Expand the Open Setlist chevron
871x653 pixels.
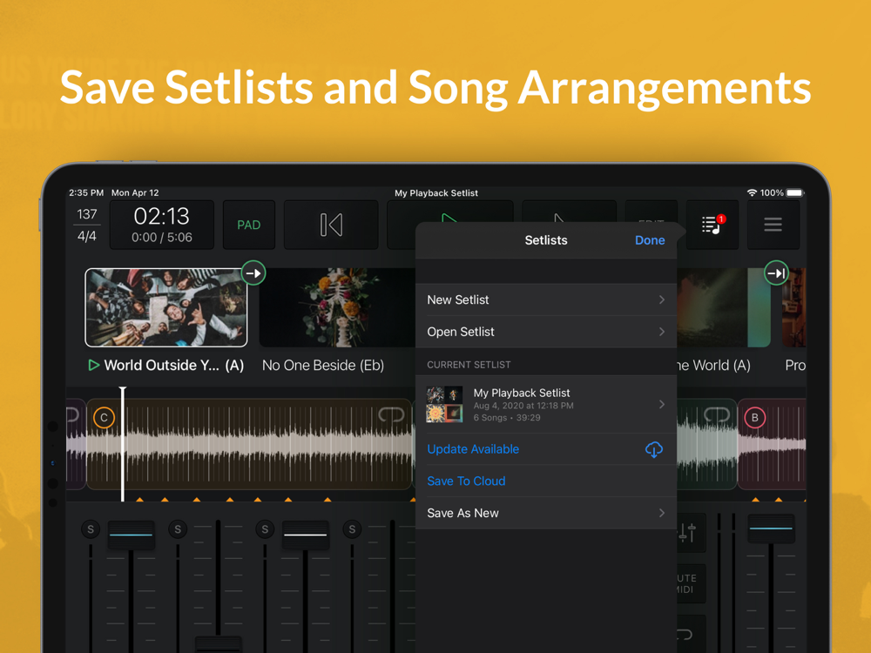point(662,332)
